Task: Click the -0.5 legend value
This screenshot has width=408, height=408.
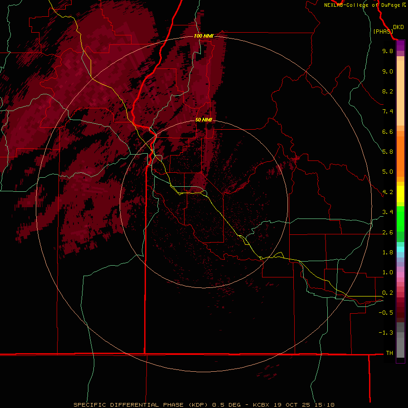Action: click(386, 313)
